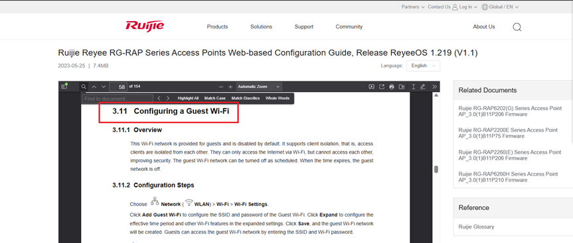Open Automatic Zoom dropdown

pos(259,87)
